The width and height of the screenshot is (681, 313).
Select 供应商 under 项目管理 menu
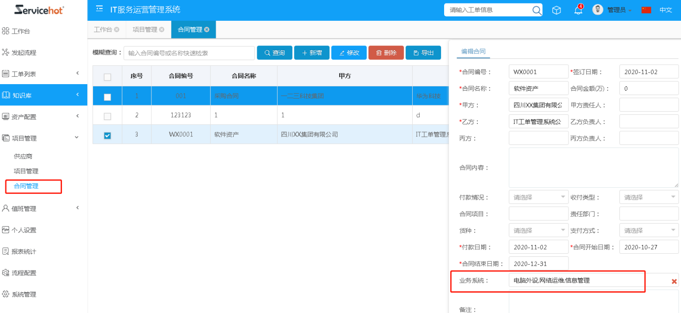click(23, 156)
